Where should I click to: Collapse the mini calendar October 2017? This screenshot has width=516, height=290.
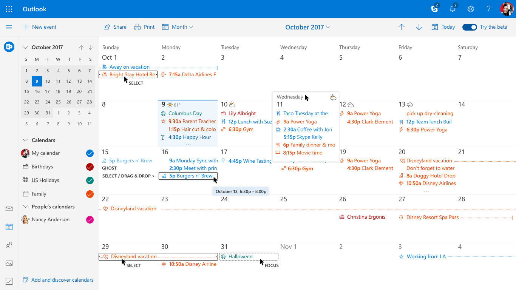pyautogui.click(x=25, y=48)
